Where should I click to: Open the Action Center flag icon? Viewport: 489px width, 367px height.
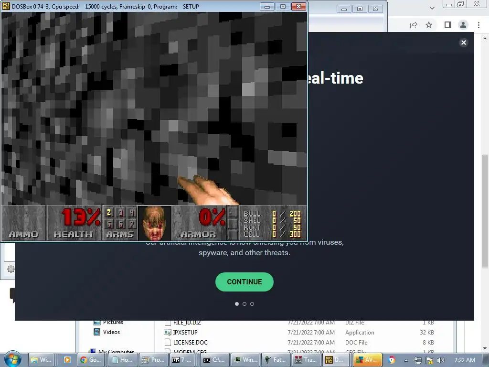pos(429,360)
